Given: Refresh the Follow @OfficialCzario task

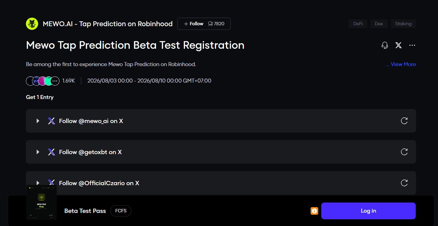Looking at the screenshot, I should point(404,183).
